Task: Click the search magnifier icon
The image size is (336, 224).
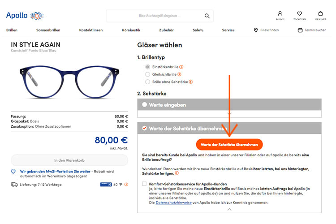Action: 207,16
